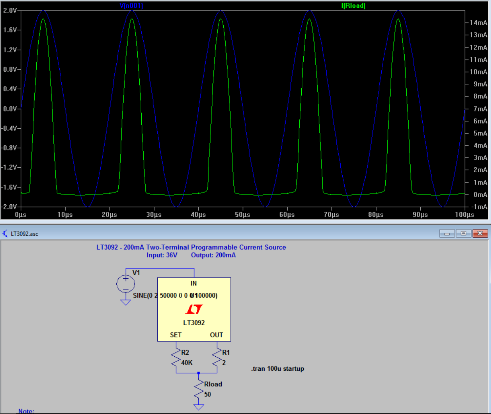Click the SET pin label

click(176, 335)
